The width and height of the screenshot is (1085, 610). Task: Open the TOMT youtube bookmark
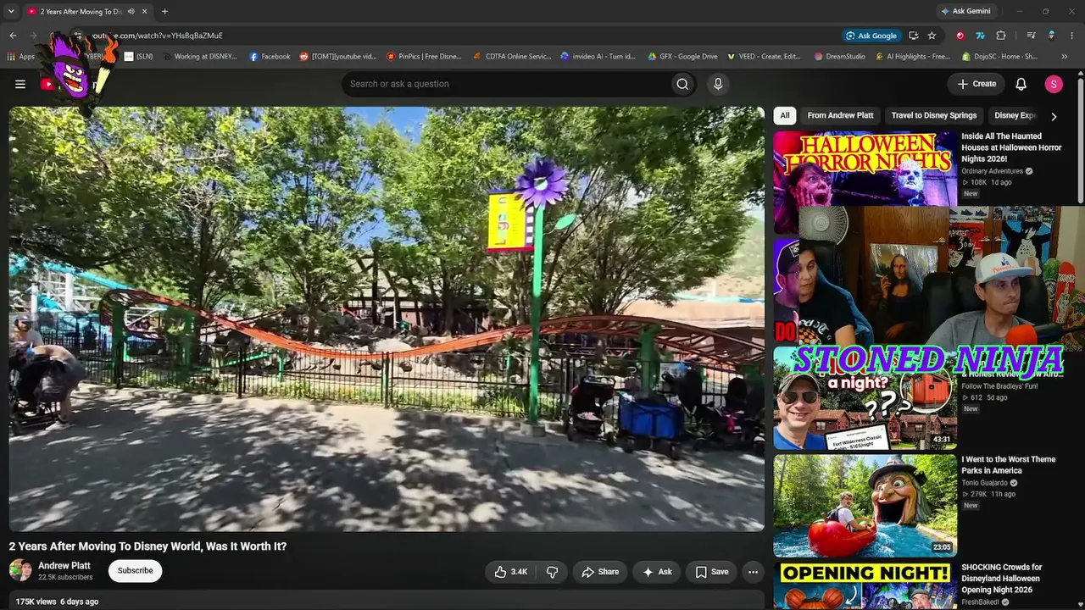point(338,57)
